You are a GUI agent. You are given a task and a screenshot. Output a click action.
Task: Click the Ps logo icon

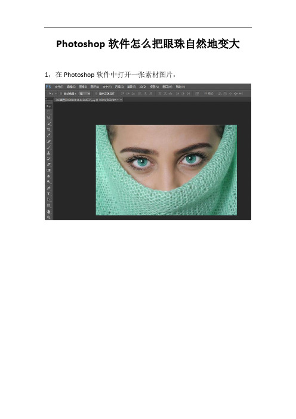click(48, 87)
